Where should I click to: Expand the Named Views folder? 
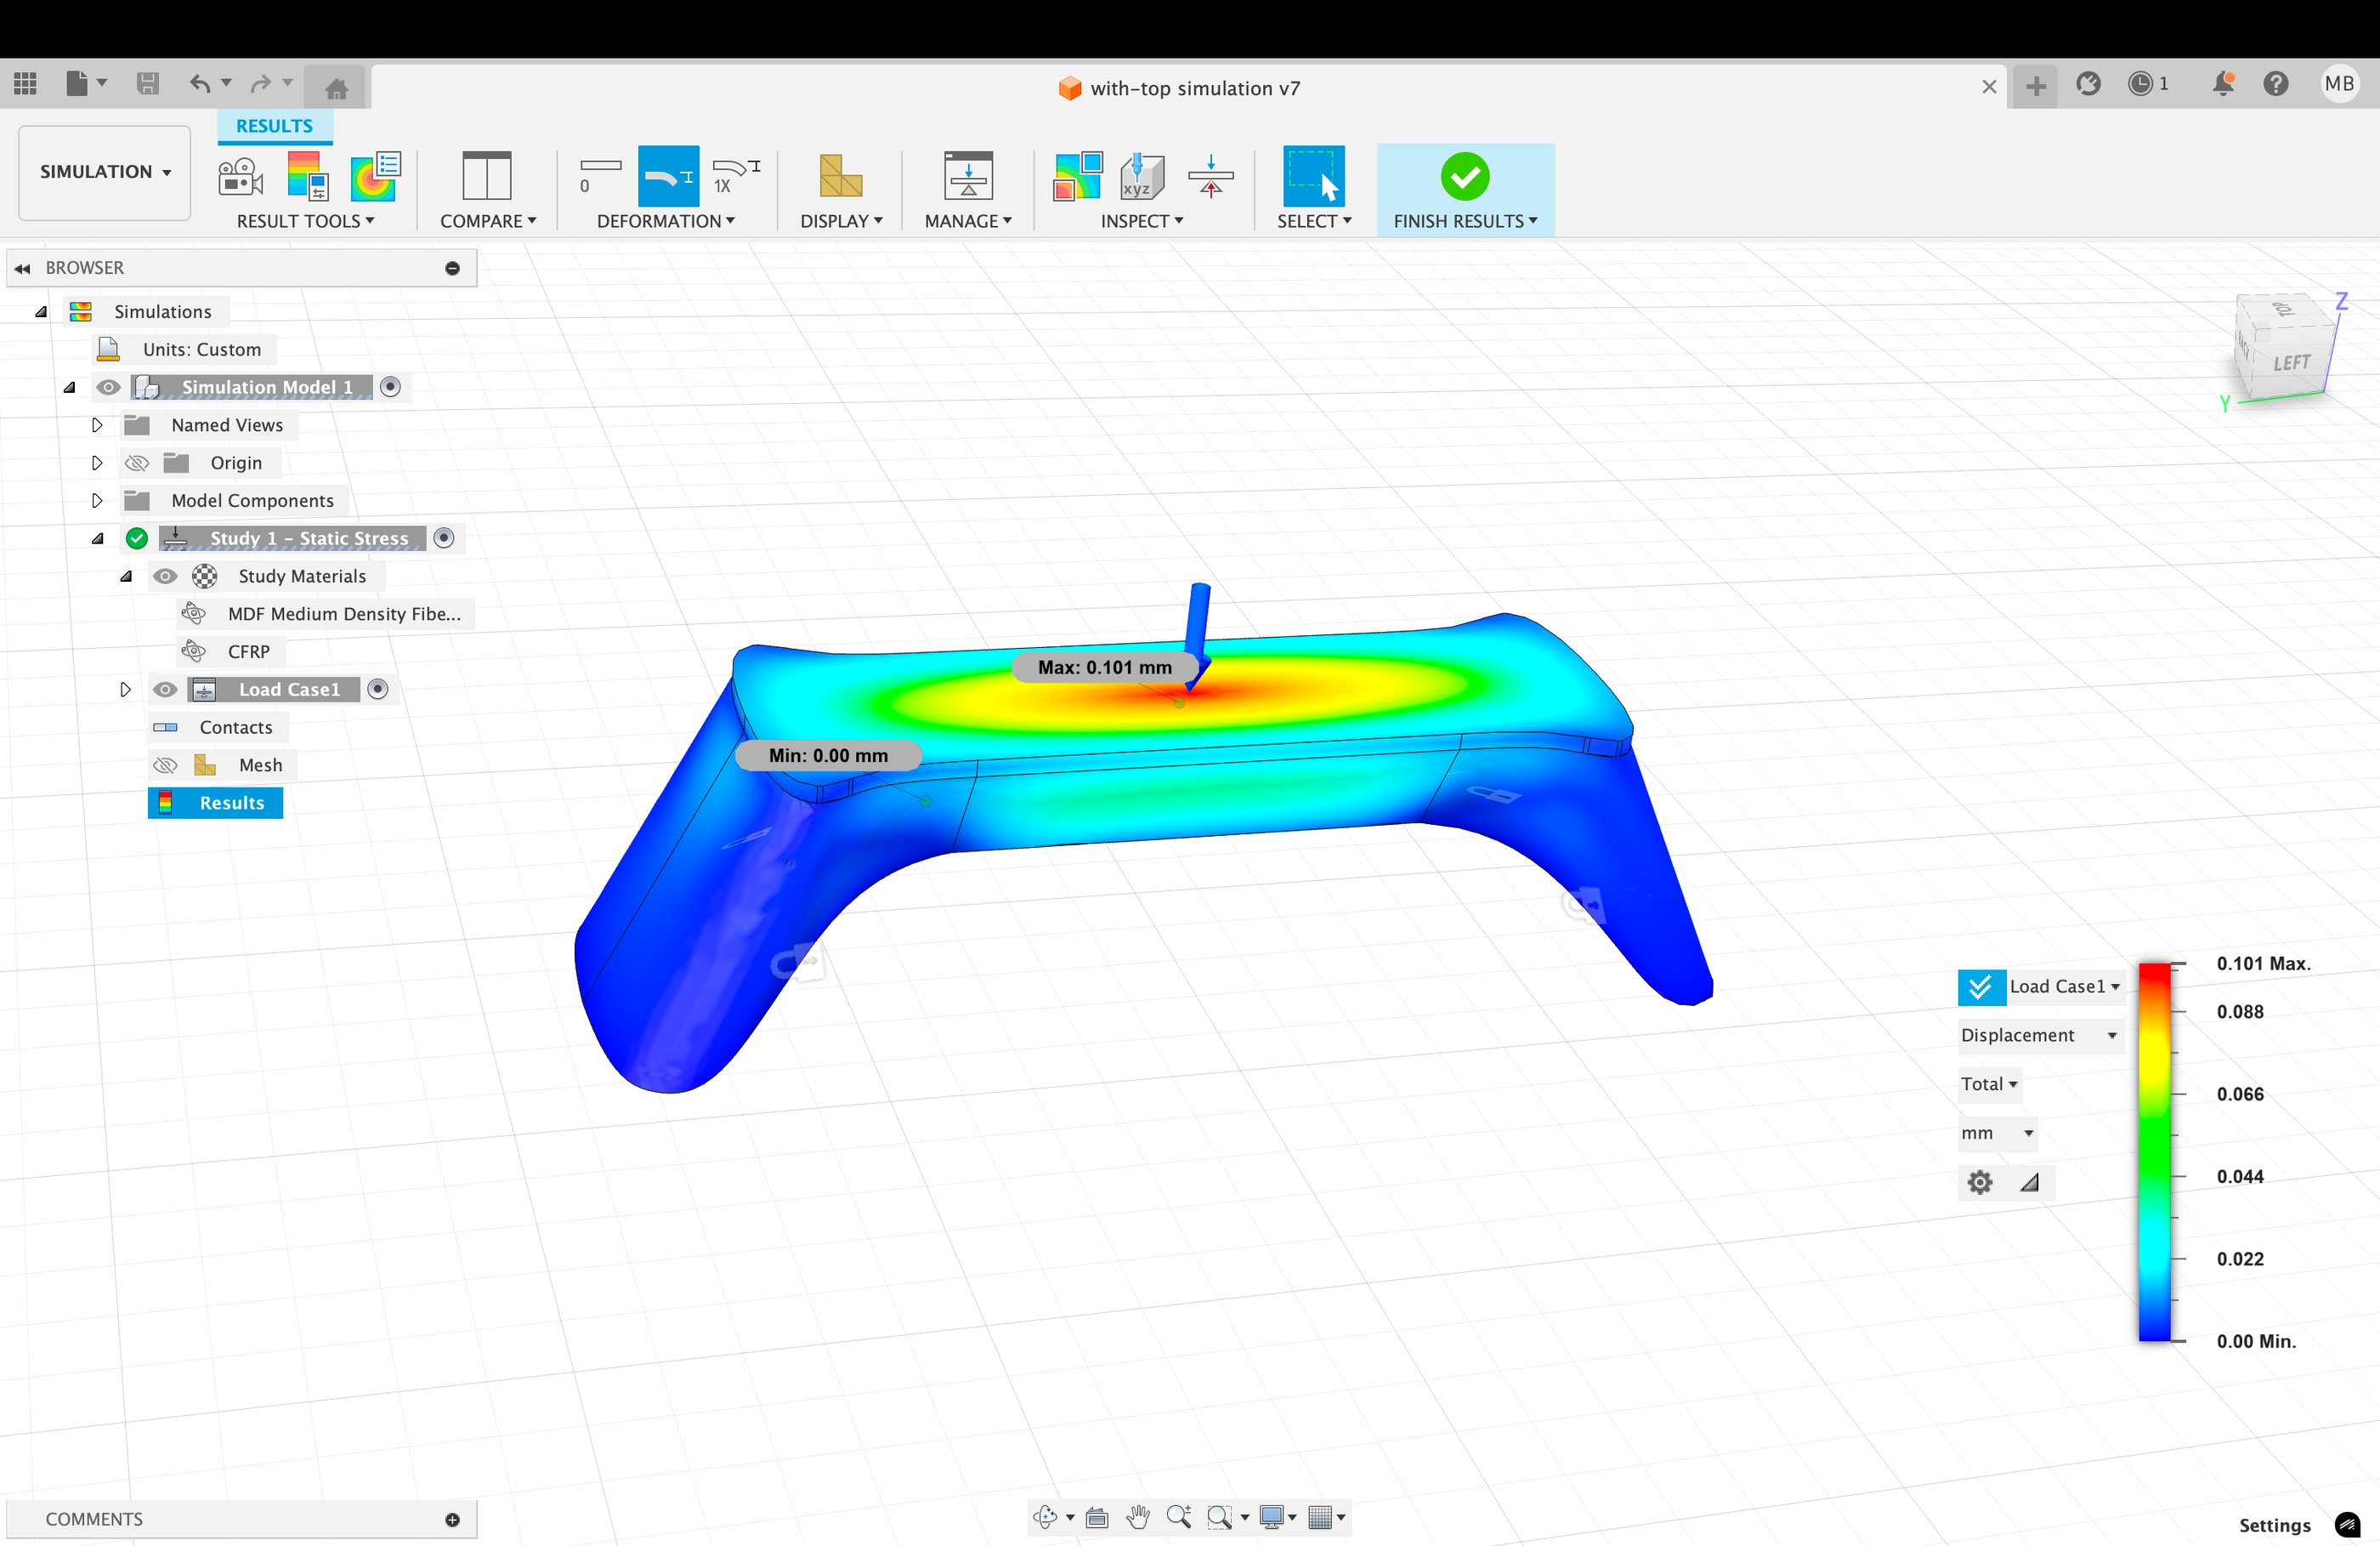click(97, 425)
